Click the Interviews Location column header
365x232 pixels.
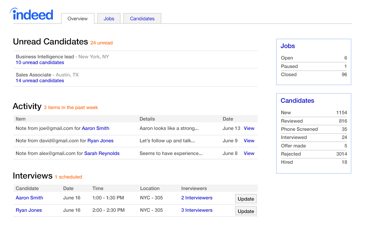150,188
